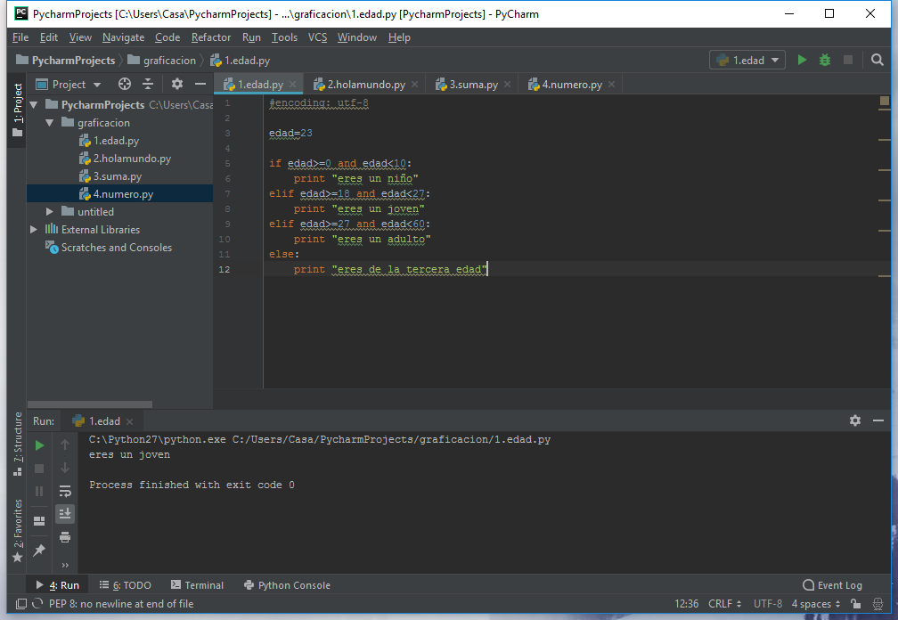
Task: Go to line position 12:36 in status bar
Action: (x=686, y=603)
